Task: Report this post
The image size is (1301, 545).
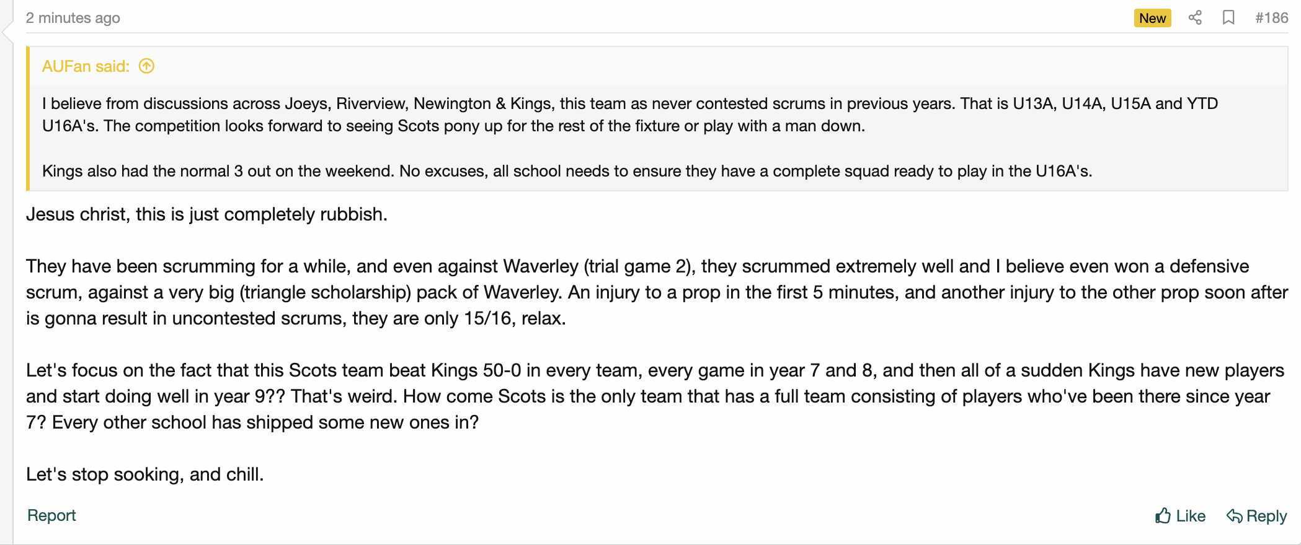Action: pyautogui.click(x=51, y=515)
